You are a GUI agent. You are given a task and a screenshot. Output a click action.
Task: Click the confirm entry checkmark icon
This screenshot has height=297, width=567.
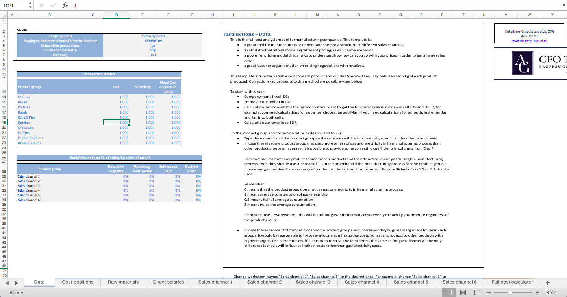[54, 5]
